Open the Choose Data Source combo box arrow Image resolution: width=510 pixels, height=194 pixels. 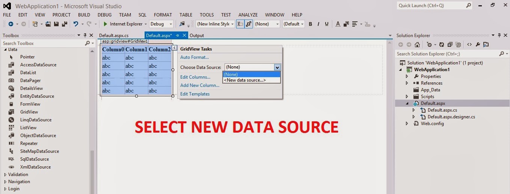tap(277, 67)
